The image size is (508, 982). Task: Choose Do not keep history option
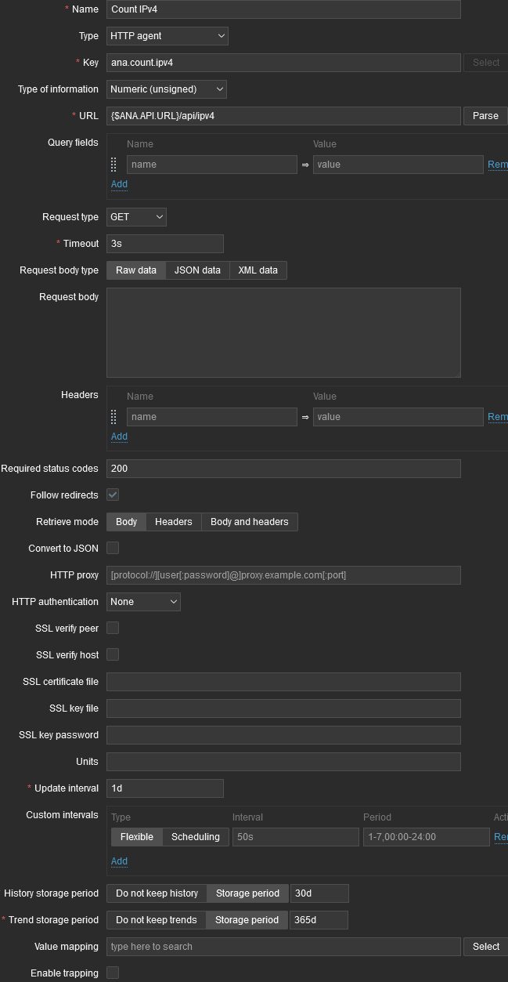(157, 893)
